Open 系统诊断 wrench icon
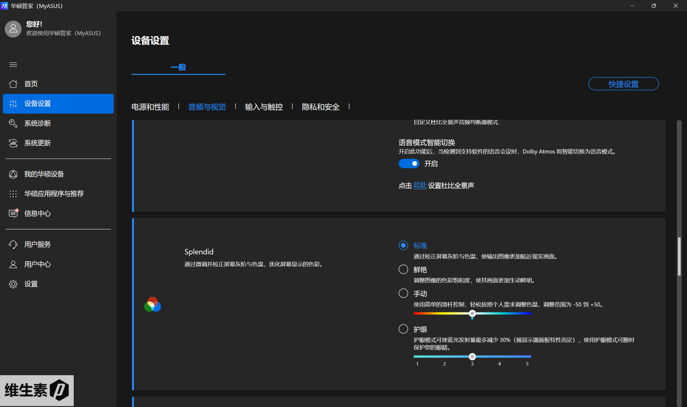 point(13,124)
